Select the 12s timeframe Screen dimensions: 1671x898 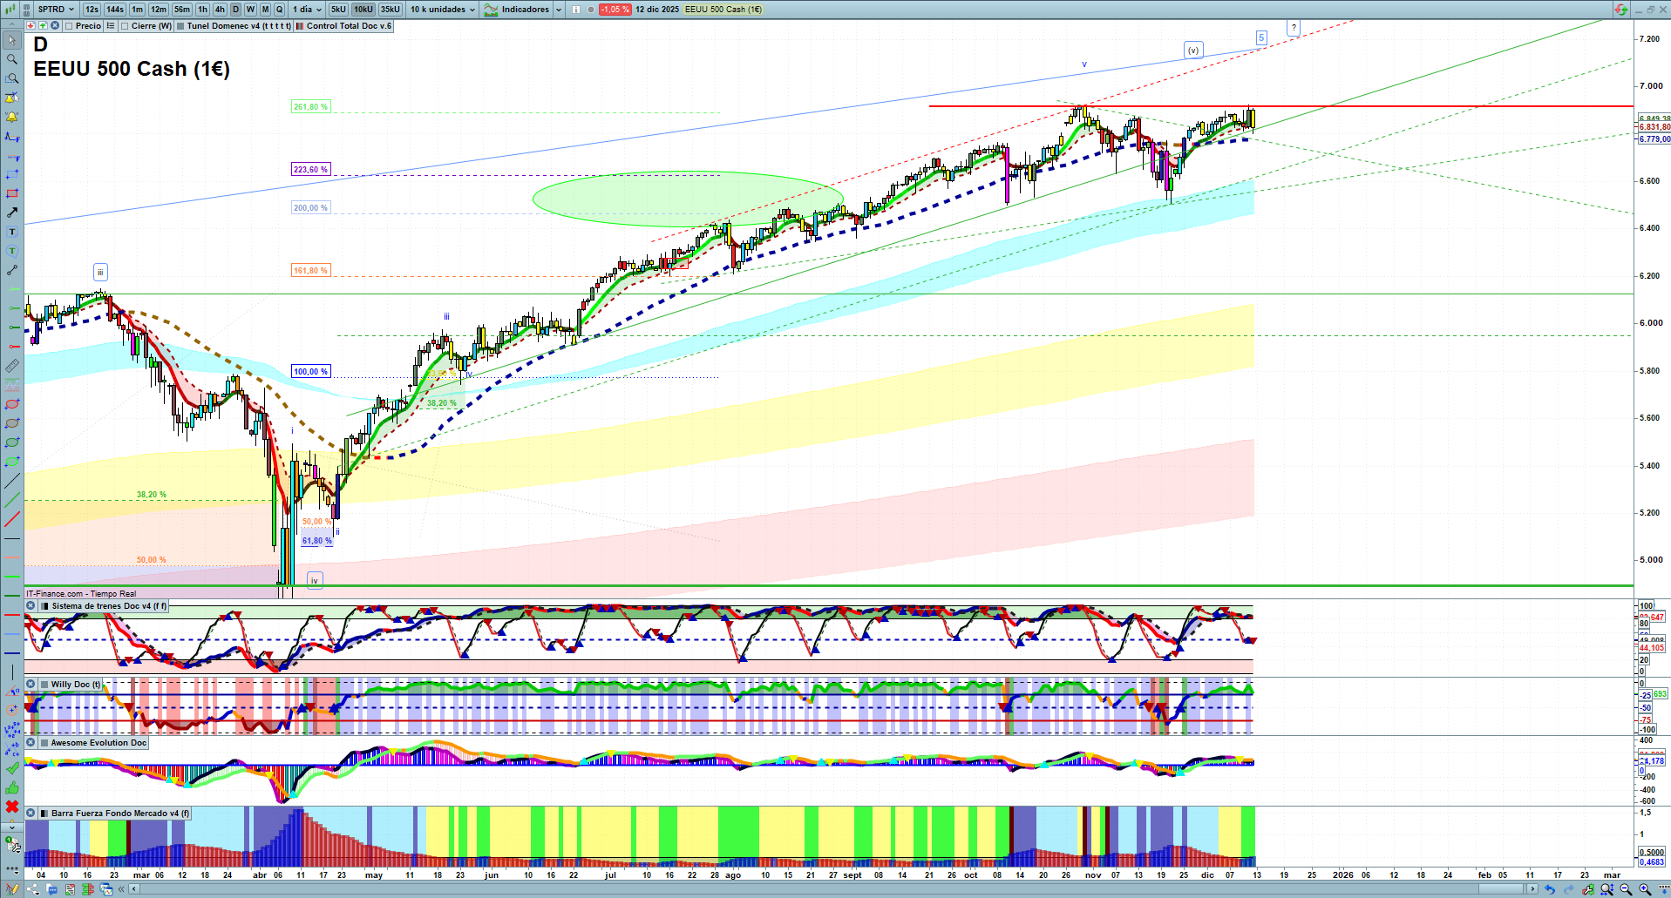(92, 10)
